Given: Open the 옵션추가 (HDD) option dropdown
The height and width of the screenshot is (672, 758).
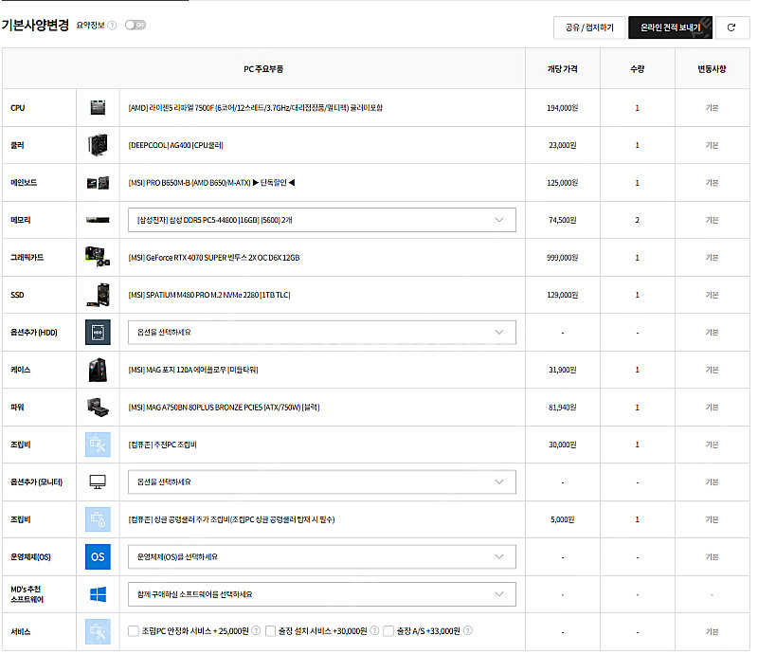Looking at the screenshot, I should 322,332.
